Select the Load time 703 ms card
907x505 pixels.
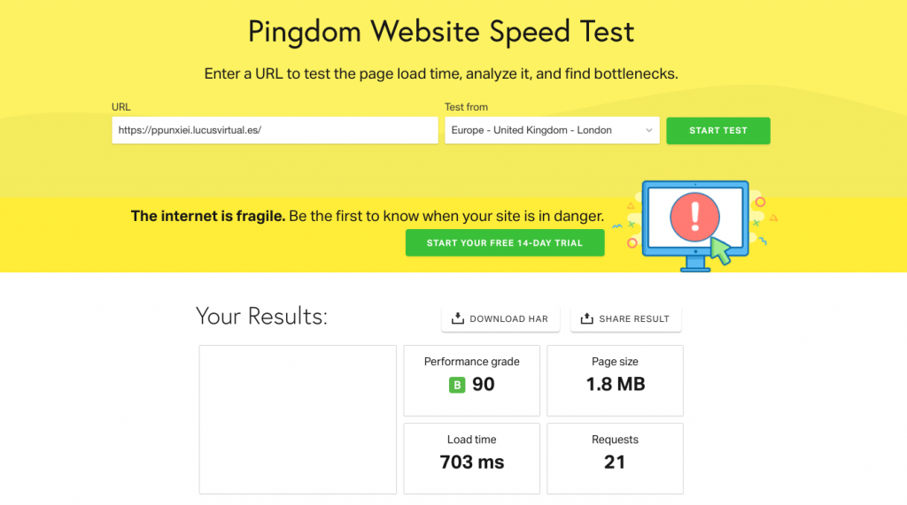[472, 458]
